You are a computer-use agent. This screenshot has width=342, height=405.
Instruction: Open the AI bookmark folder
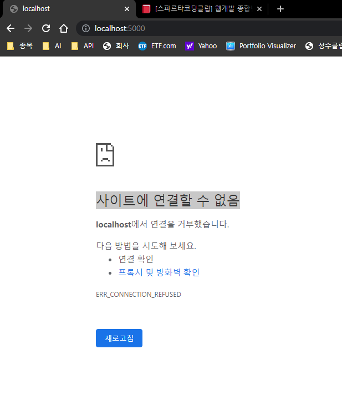[x=52, y=46]
